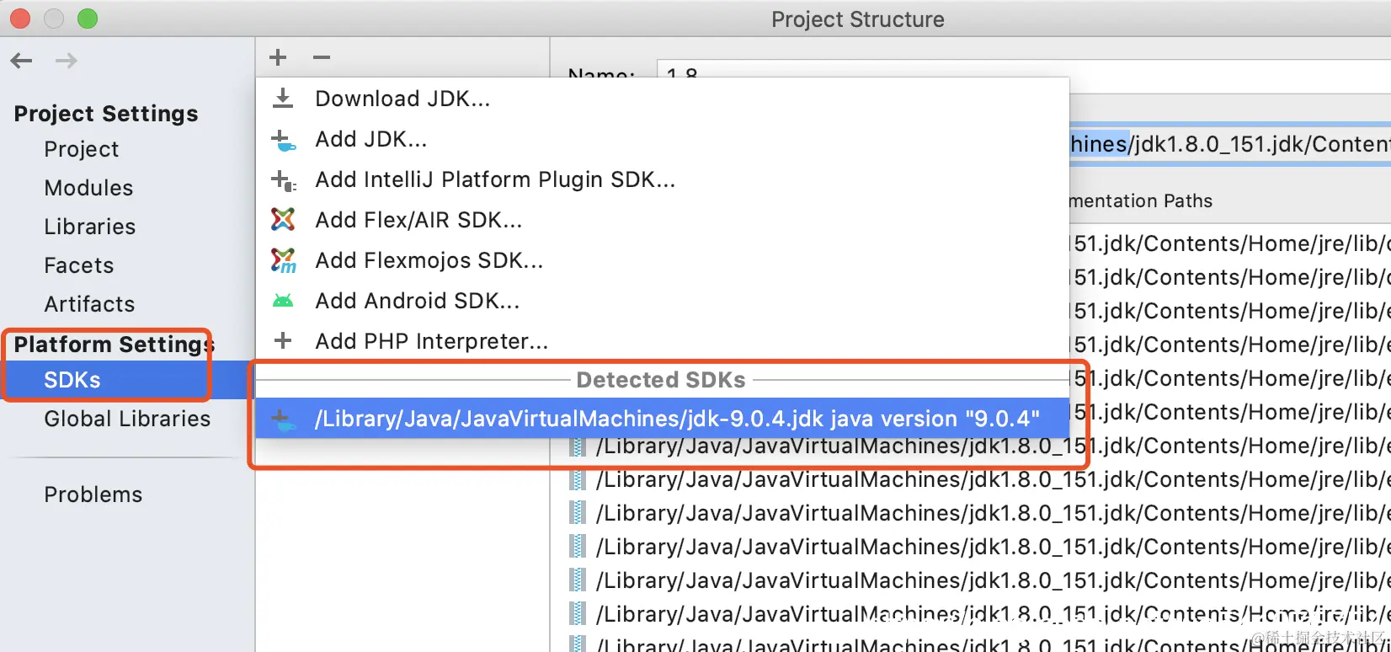Click the PHP Interpreter plus icon
The image size is (1391, 652).
coord(284,340)
